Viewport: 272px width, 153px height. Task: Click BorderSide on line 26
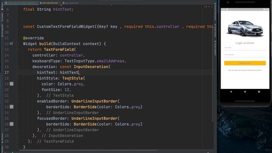pos(85,124)
